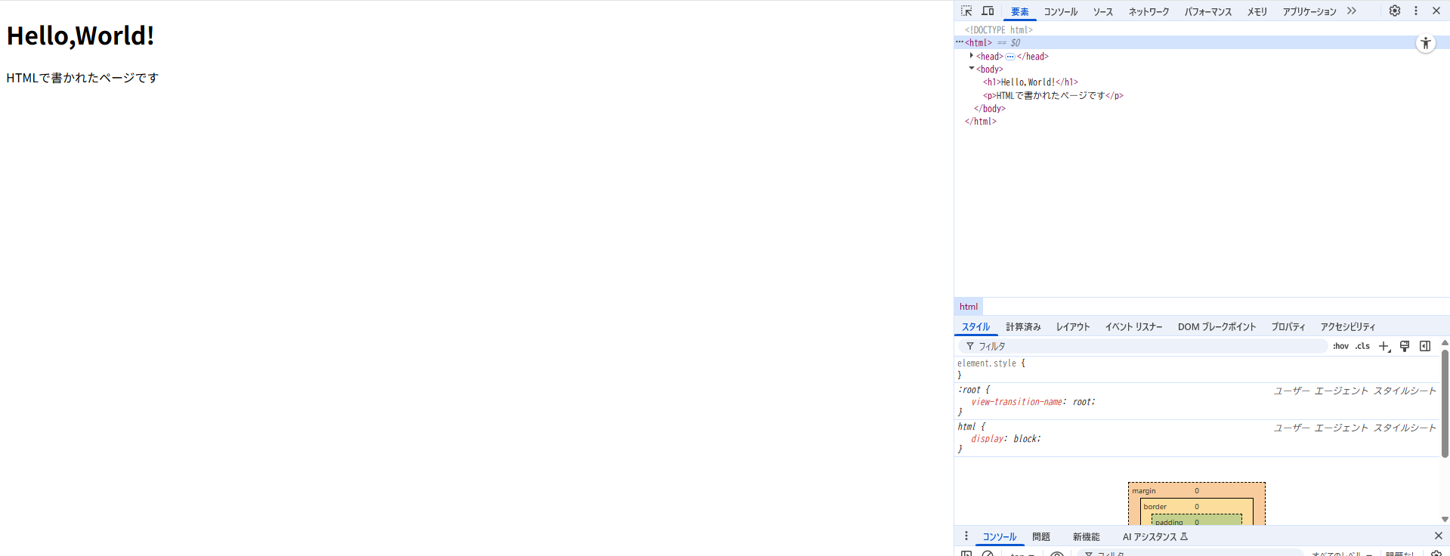
Task: Open the DevTools three-dot customize menu
Action: [x=1416, y=11]
